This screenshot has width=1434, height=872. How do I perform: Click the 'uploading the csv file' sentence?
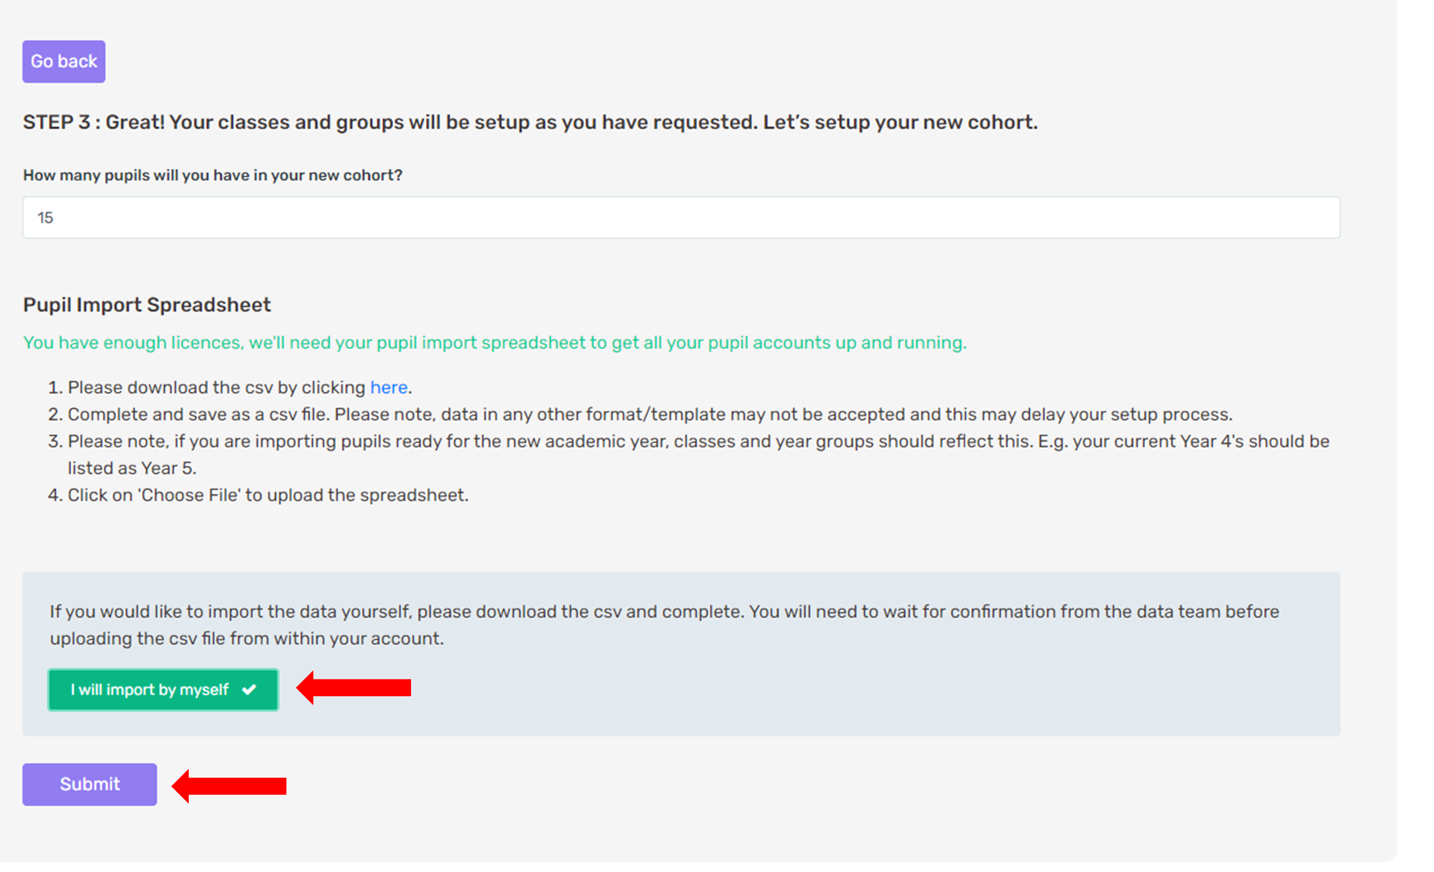click(x=247, y=639)
